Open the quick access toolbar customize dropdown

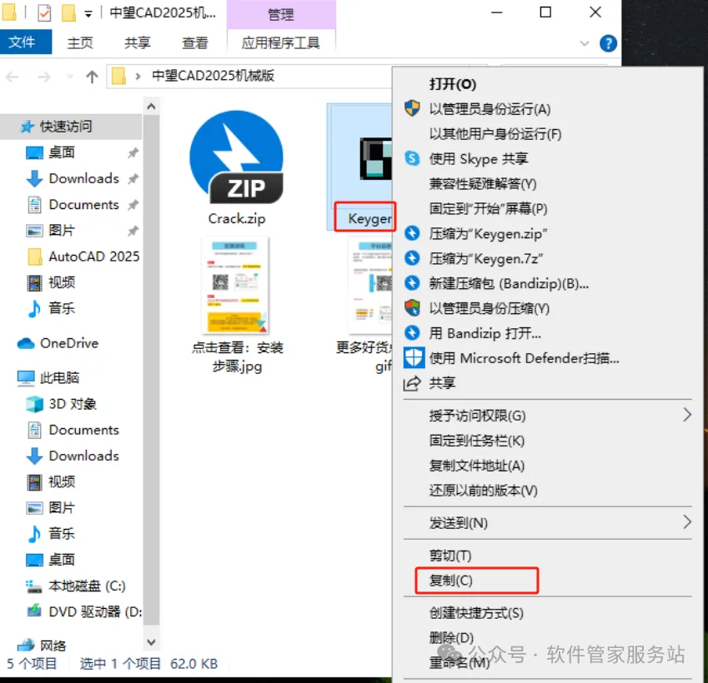point(88,14)
